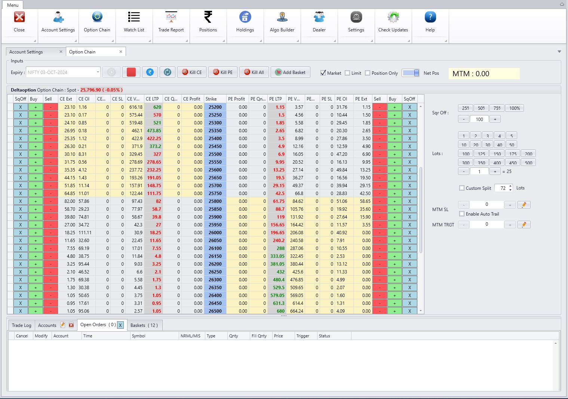
Task: Enable the Custom Split checkbox
Action: (x=462, y=188)
